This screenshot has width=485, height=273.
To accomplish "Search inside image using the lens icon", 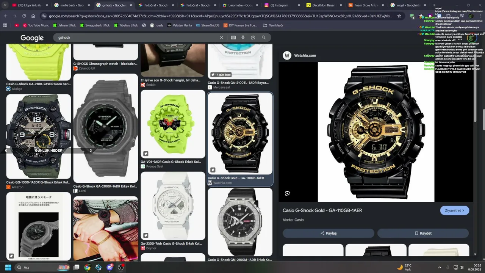I will (287, 193).
